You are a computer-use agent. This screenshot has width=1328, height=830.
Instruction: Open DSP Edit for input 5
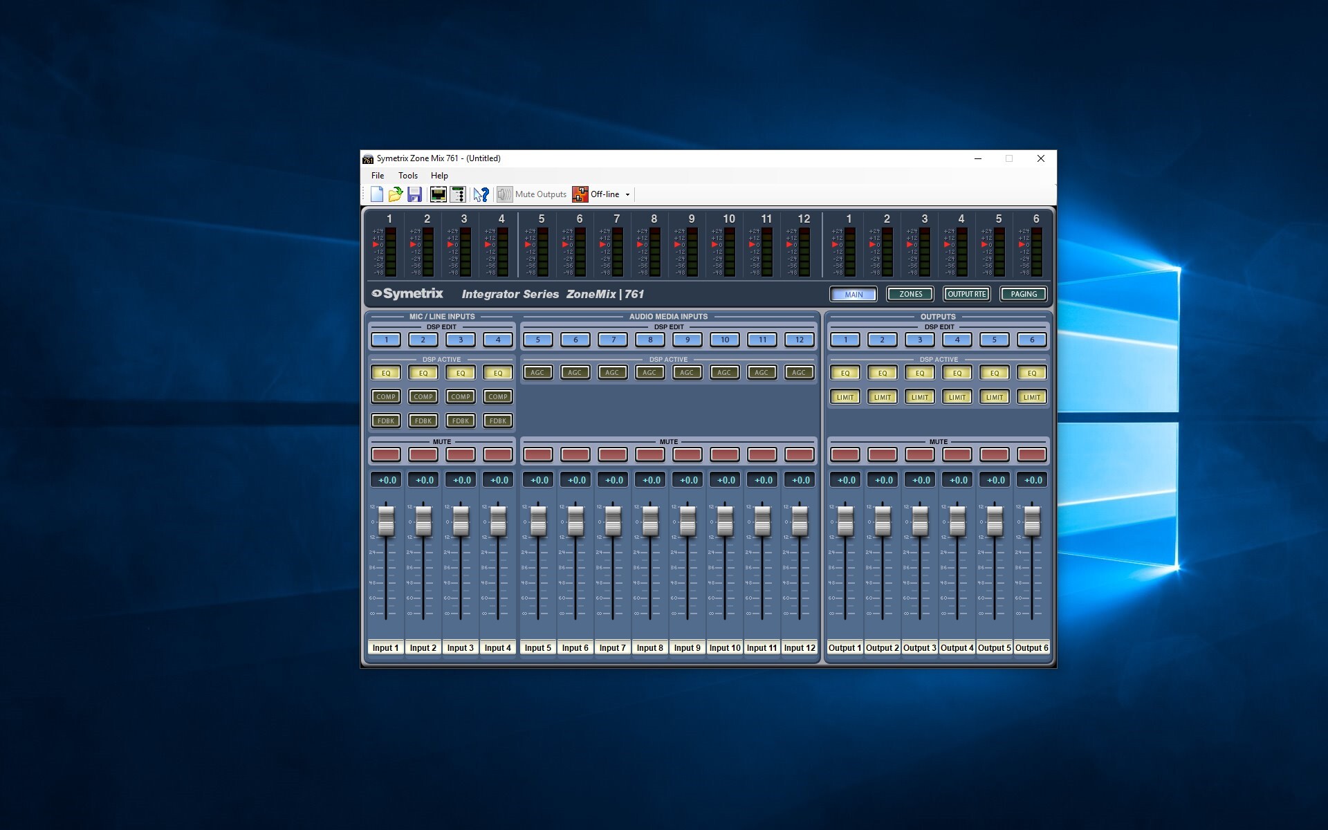click(538, 340)
